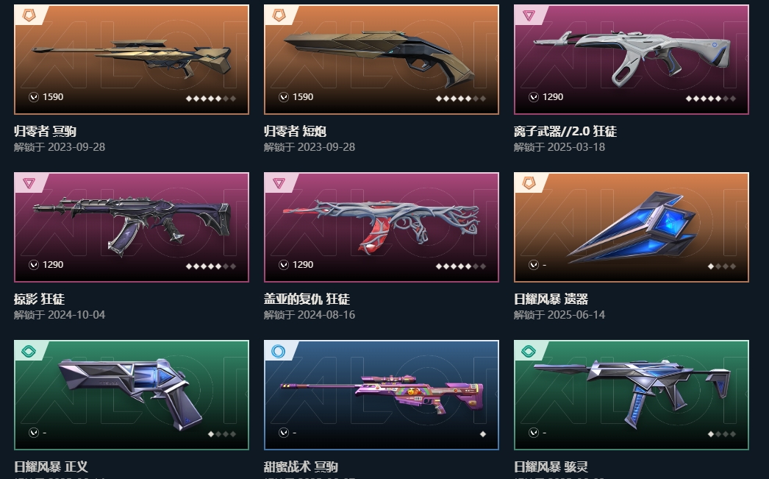This screenshot has width=769, height=479.
Task: Click the pink triangle tier icon on 离子武器//2.0 狂徒
Action: coord(529,15)
